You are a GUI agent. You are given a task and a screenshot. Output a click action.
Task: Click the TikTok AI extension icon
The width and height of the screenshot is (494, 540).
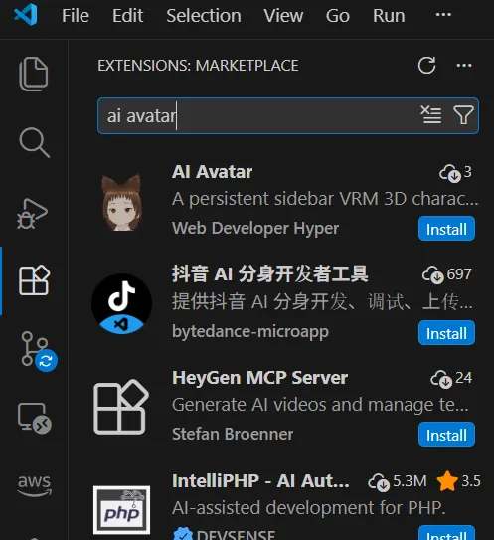122,304
